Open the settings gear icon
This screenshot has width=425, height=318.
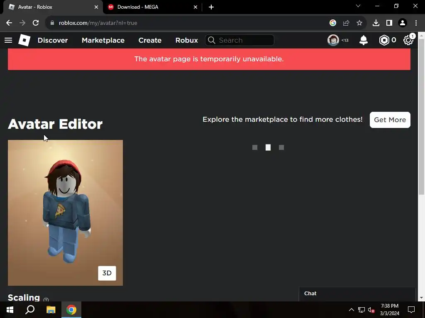pyautogui.click(x=408, y=40)
